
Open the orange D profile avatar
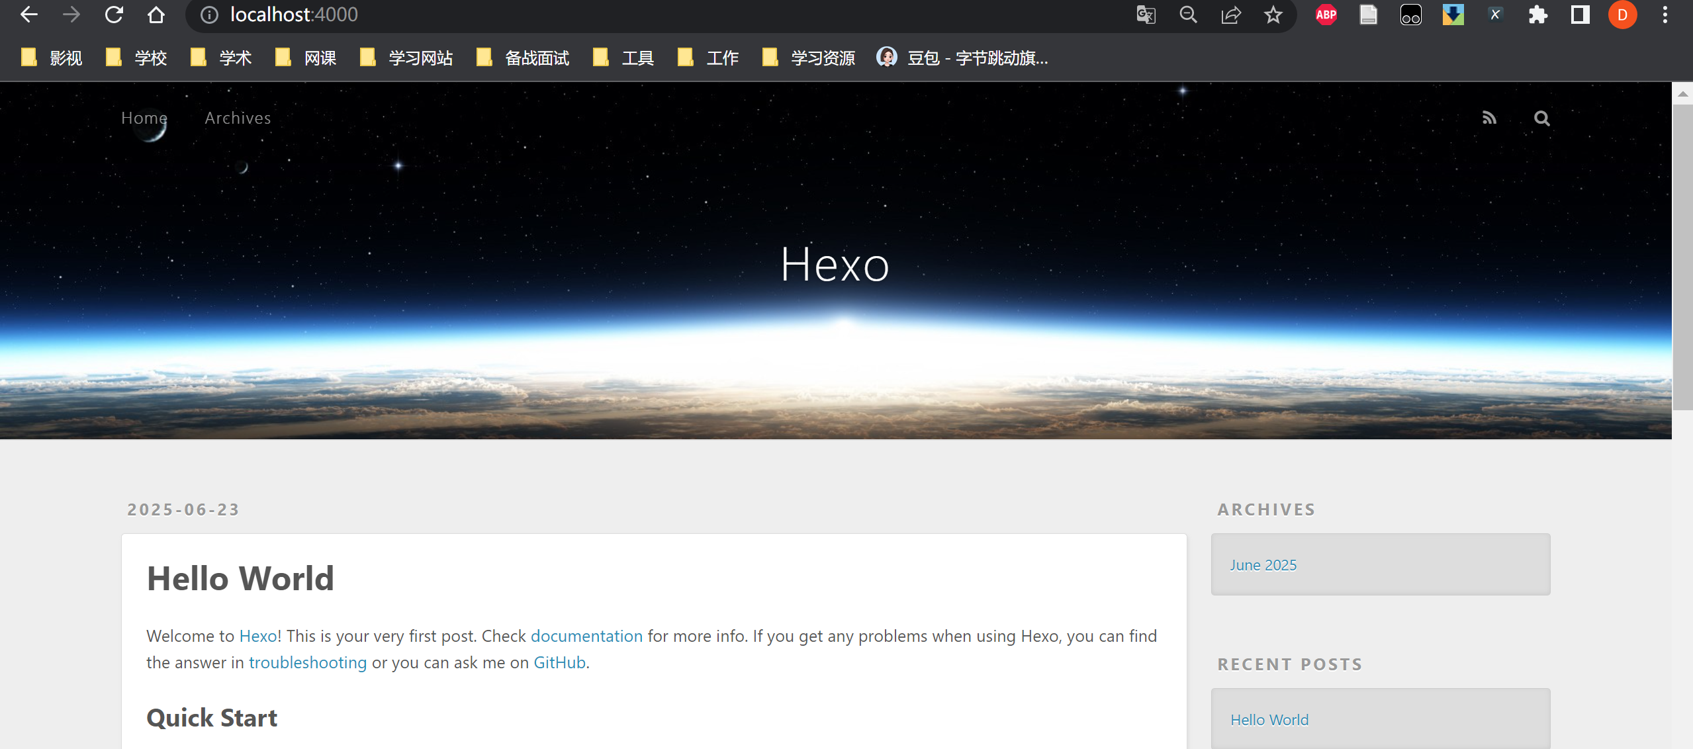1622,15
